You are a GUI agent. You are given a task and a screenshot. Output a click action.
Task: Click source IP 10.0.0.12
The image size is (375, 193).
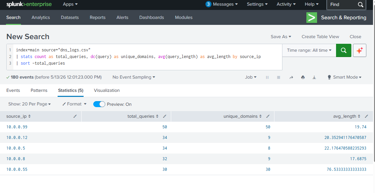(x=17, y=138)
